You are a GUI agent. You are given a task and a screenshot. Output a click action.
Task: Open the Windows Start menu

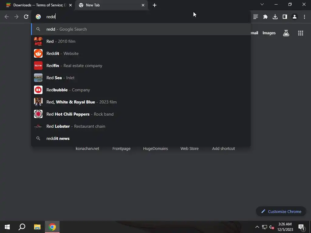7,227
